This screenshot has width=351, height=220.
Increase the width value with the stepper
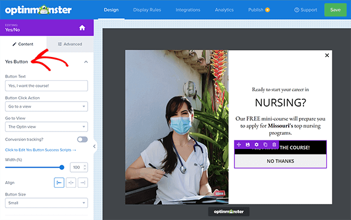[85, 165]
